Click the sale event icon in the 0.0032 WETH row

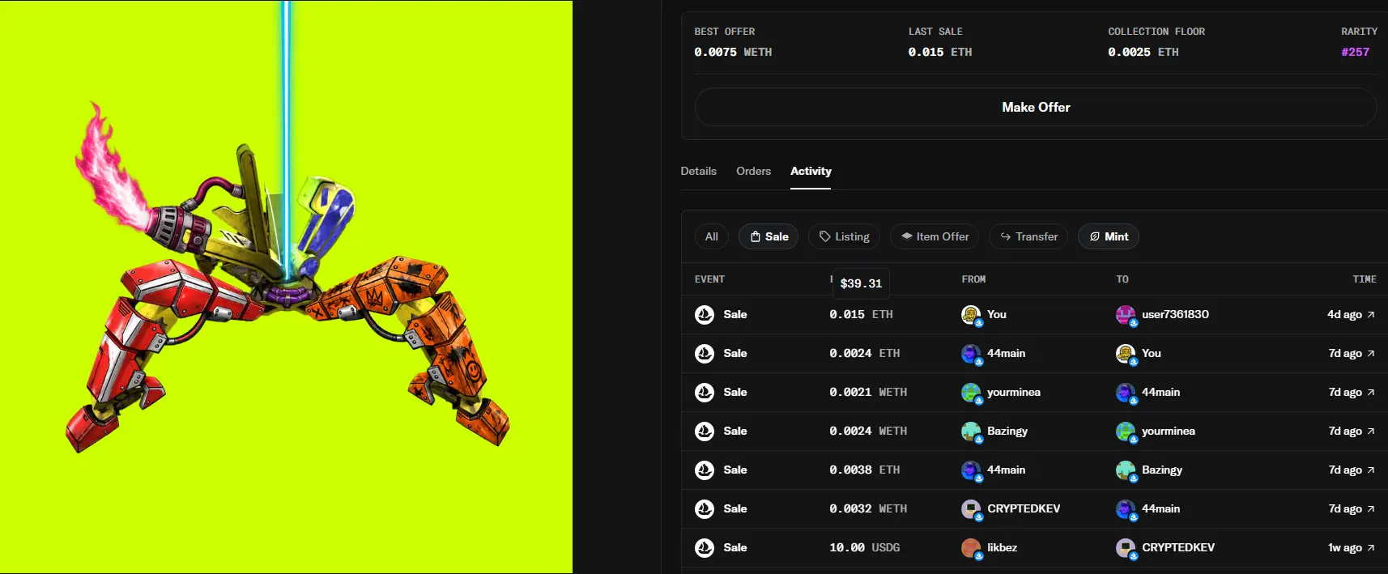705,509
